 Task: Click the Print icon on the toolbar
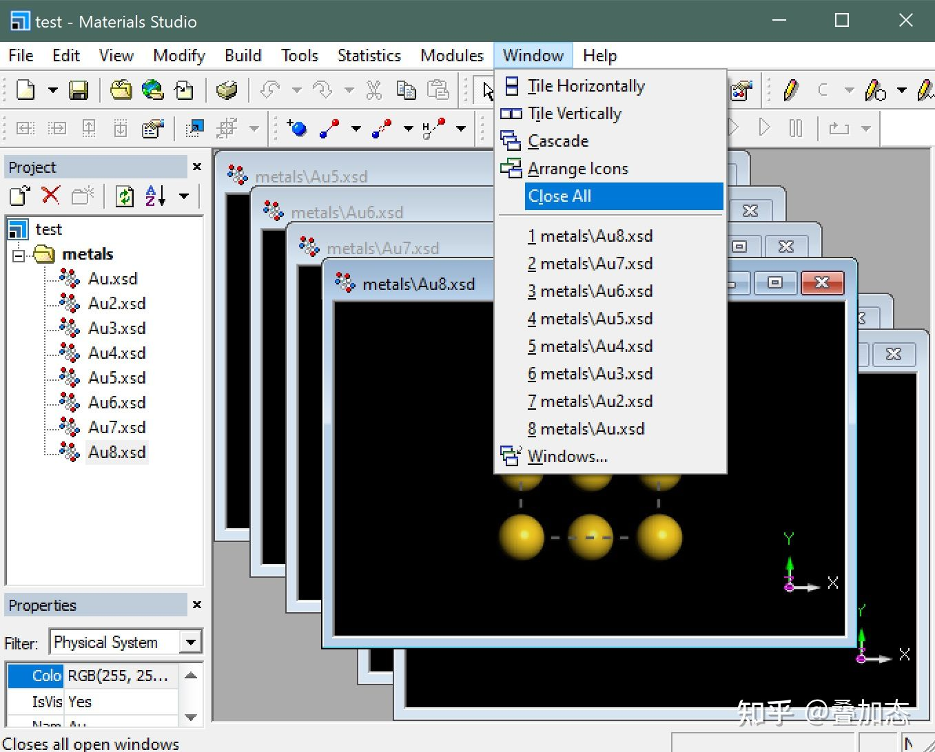pyautogui.click(x=227, y=90)
